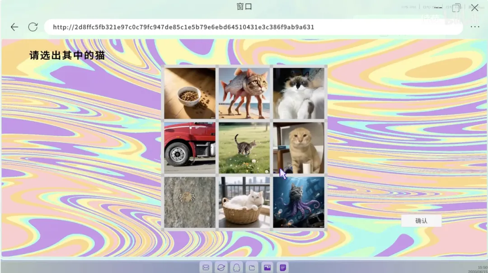Close the window with the X button
The width and height of the screenshot is (488, 273).
pos(474,8)
